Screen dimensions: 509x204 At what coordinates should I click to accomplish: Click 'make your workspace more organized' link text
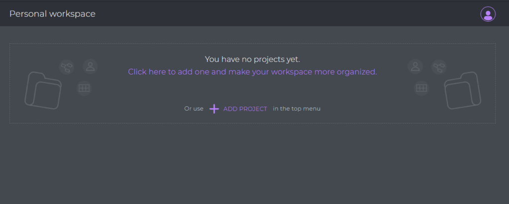pyautogui.click(x=303, y=71)
